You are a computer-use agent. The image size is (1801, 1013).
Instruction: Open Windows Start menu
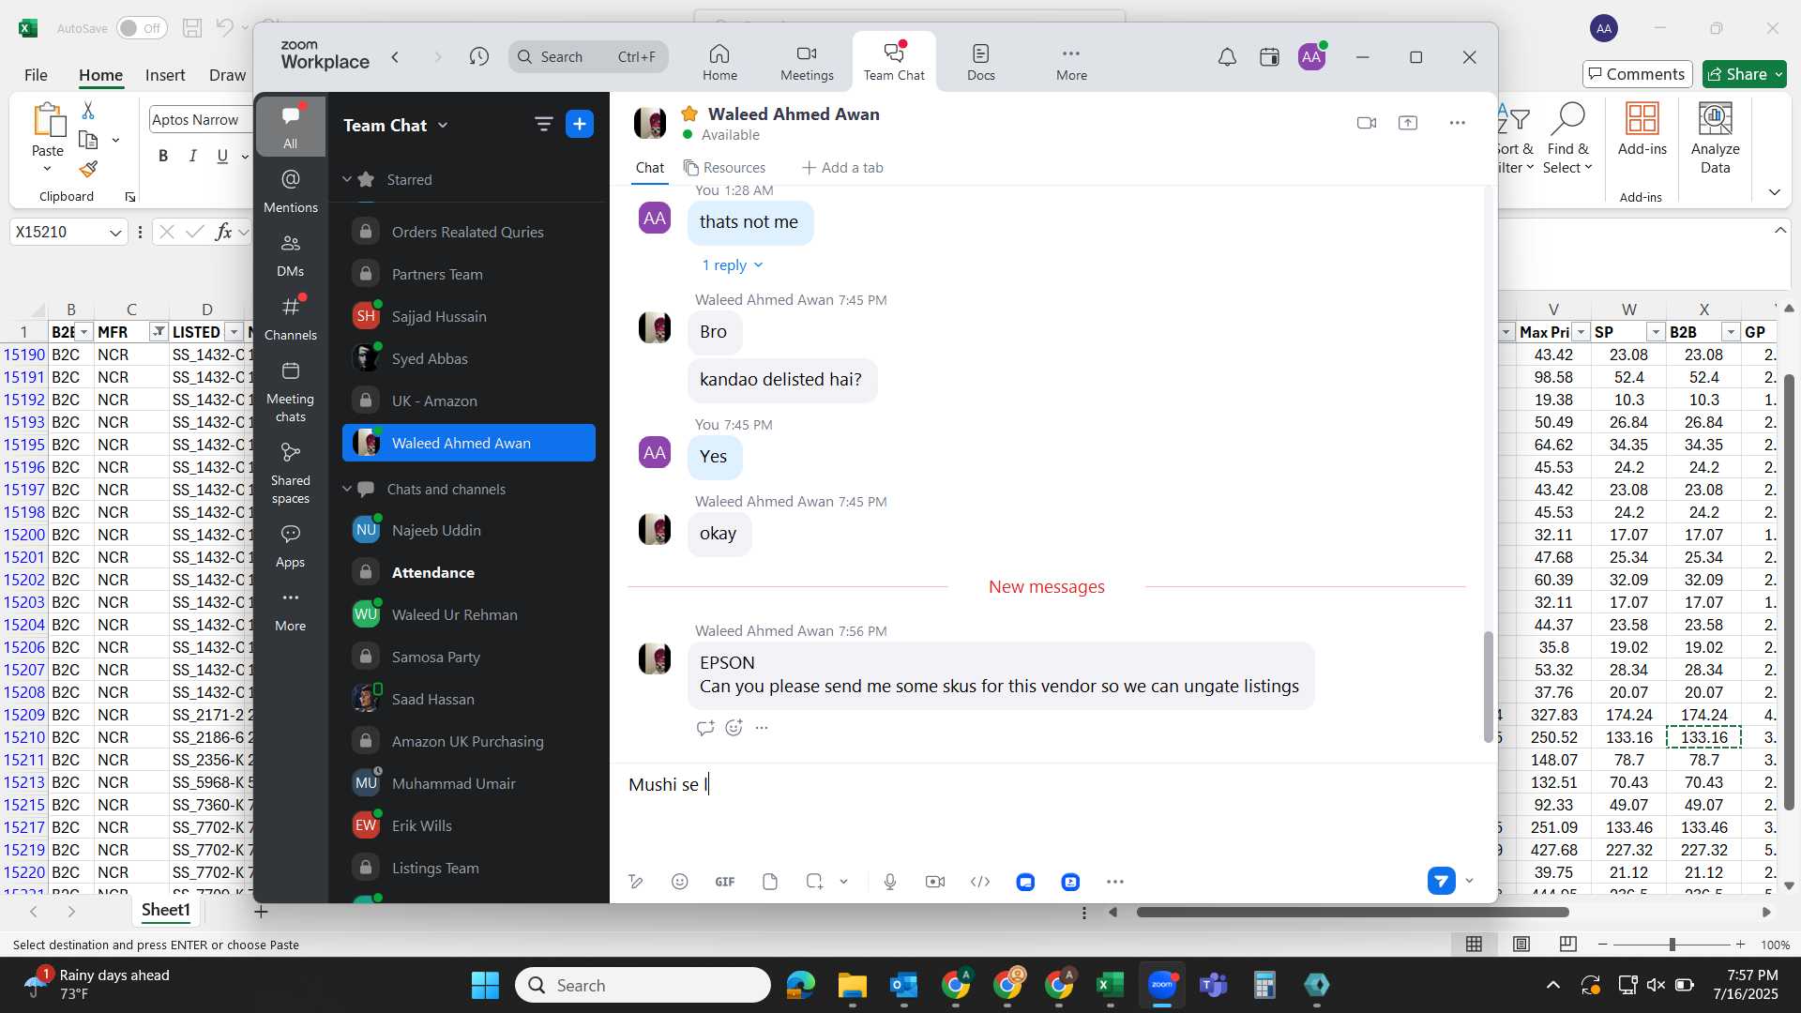pos(485,985)
